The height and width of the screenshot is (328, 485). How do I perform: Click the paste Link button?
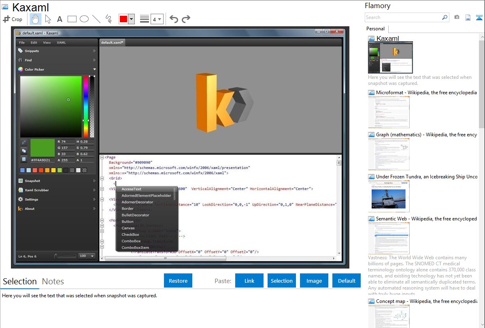pyautogui.click(x=249, y=281)
